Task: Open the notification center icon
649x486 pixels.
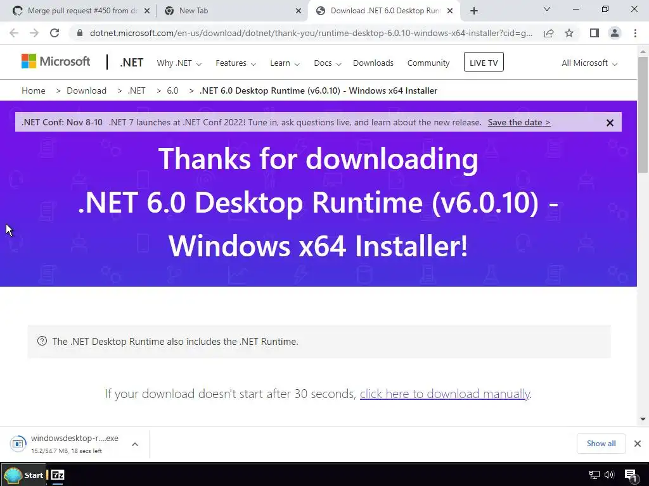Action: click(630, 475)
